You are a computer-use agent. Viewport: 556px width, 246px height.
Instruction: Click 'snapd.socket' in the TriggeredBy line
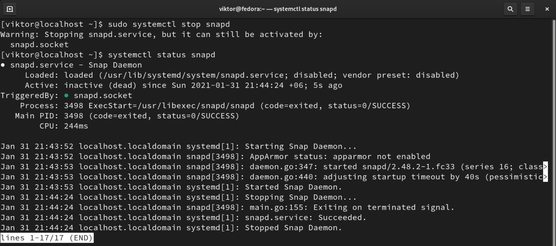click(103, 96)
